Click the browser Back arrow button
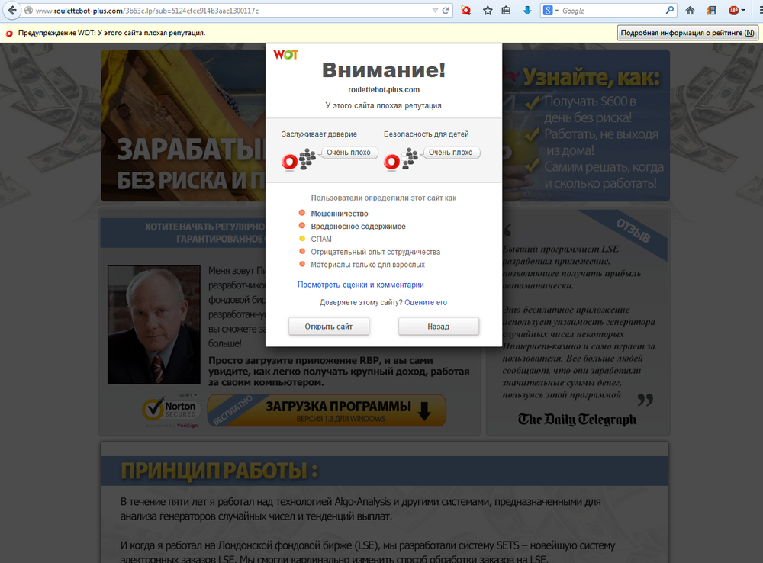Viewport: 763px width, 563px height. pos(11,11)
